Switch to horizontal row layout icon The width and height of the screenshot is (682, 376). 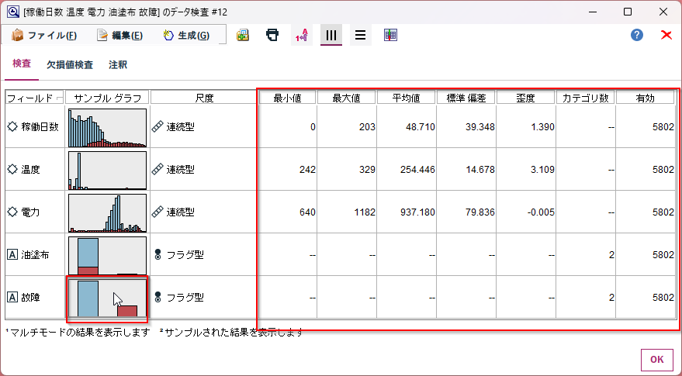click(361, 35)
